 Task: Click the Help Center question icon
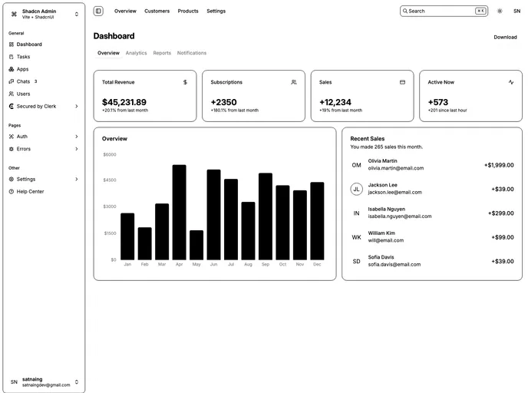12,192
